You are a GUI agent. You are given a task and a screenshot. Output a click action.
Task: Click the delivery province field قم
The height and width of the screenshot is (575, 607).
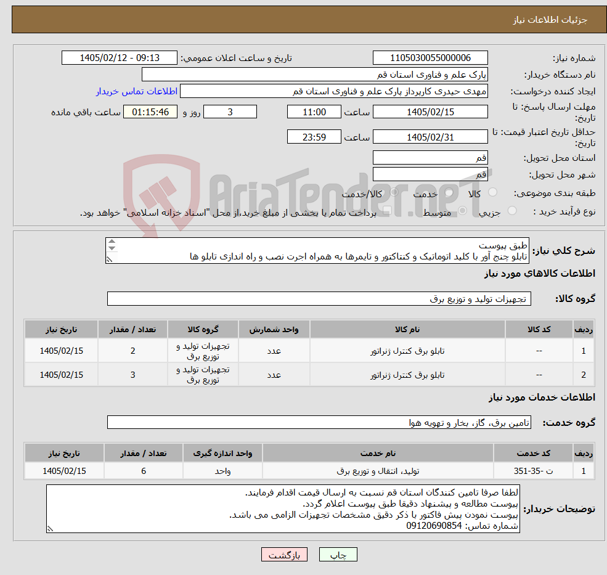coord(430,158)
